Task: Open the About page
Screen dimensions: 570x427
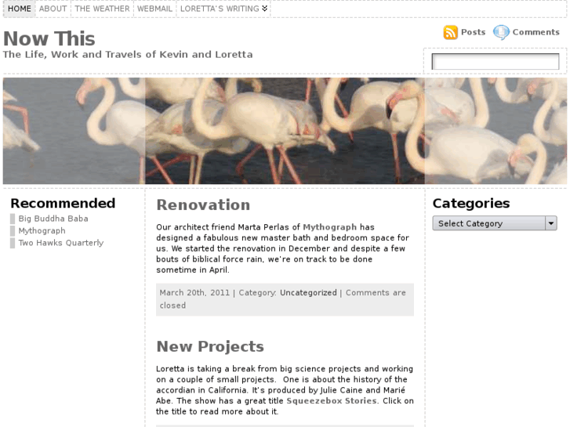Action: pos(53,9)
